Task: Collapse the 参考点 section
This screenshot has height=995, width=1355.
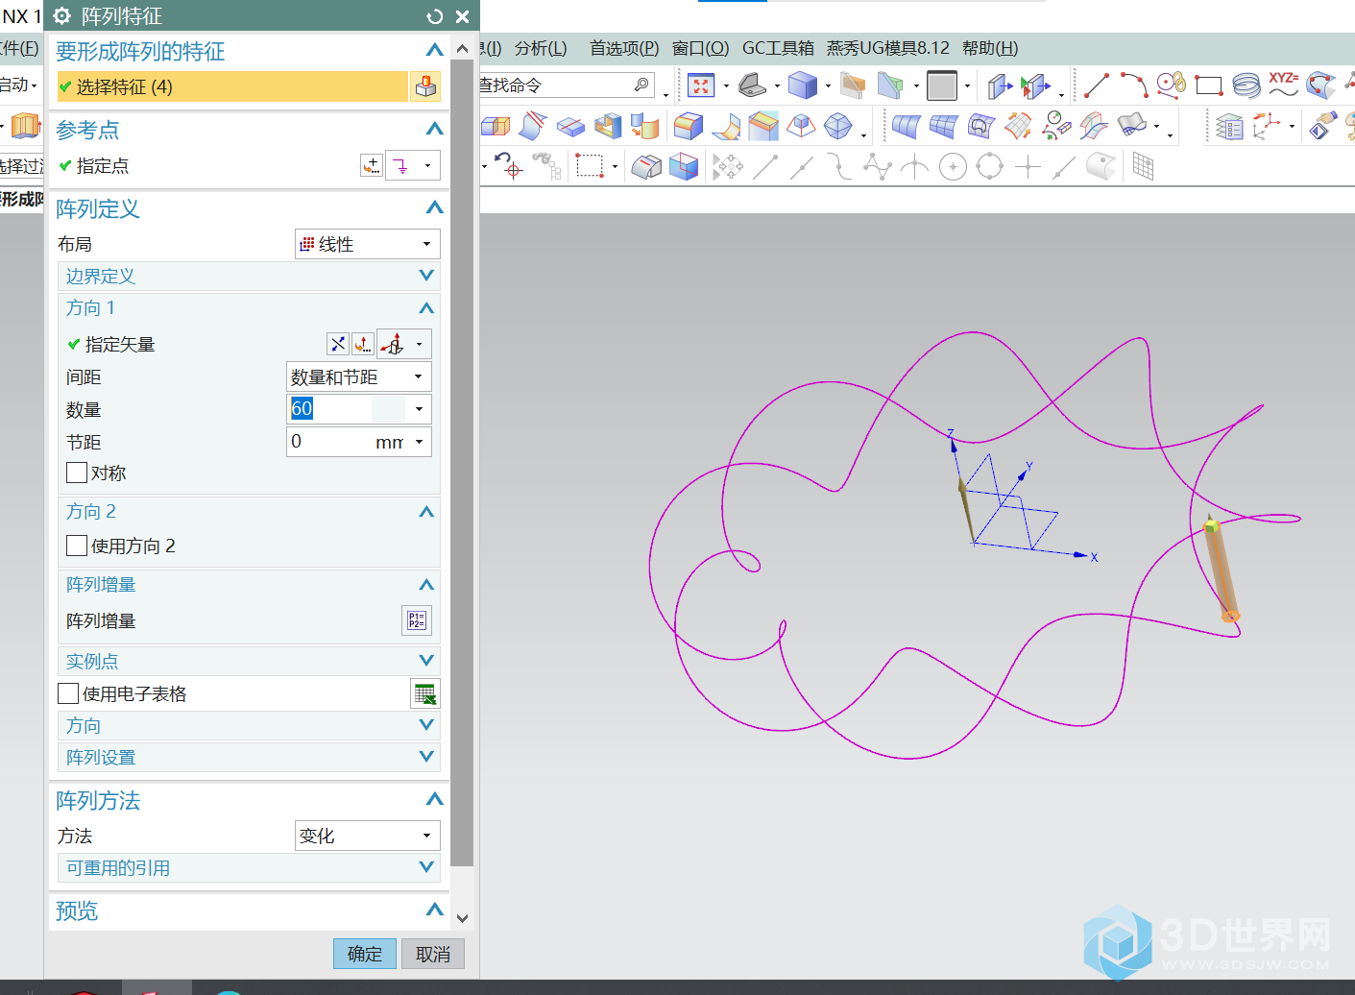Action: coord(434,129)
